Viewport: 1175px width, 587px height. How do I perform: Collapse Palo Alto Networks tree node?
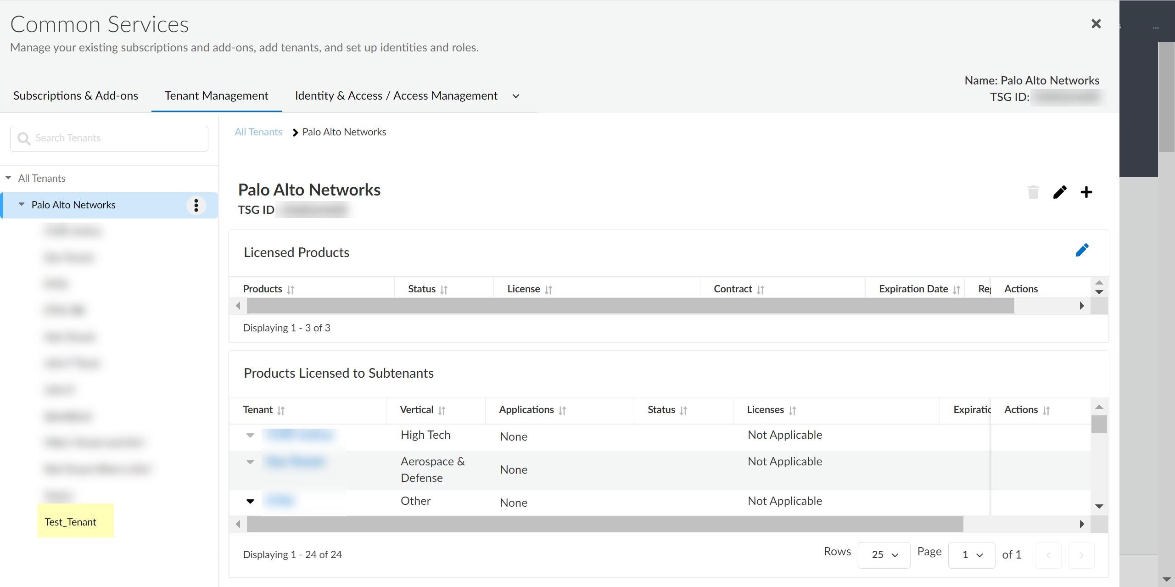point(22,205)
